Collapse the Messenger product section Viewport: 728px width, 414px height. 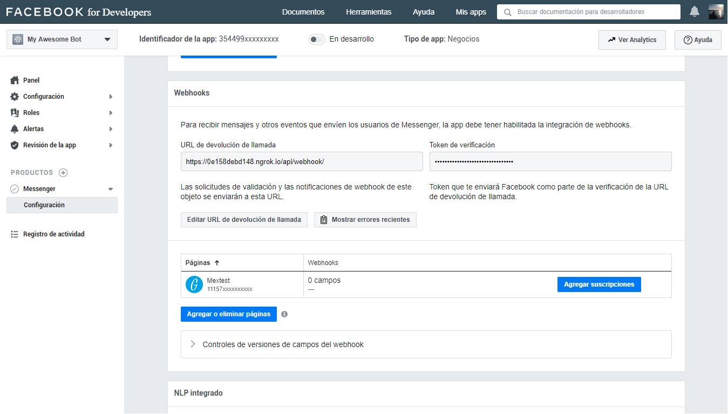[x=111, y=189]
